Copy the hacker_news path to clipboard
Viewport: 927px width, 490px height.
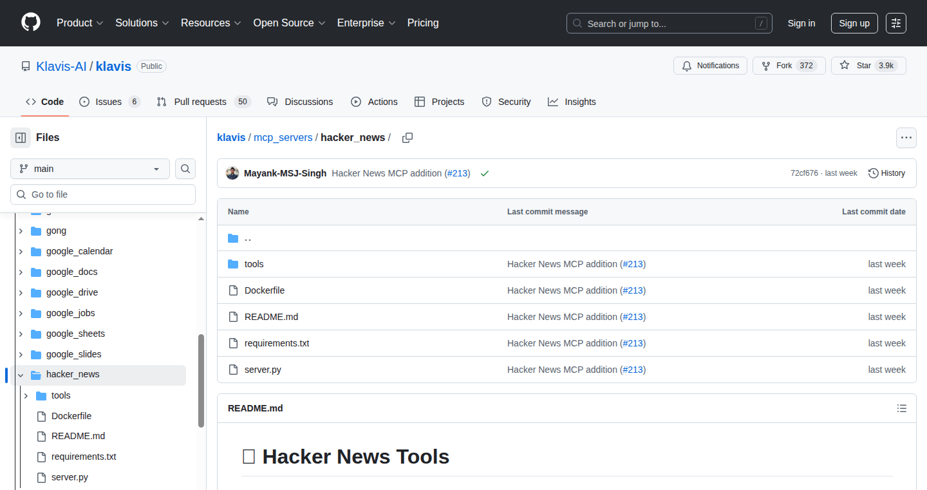(407, 138)
